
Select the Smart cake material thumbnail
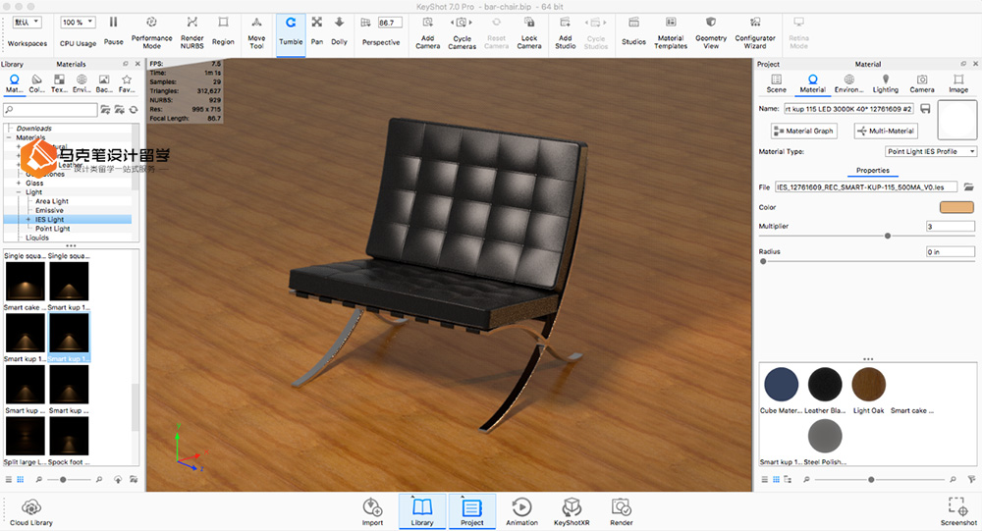pyautogui.click(x=26, y=281)
